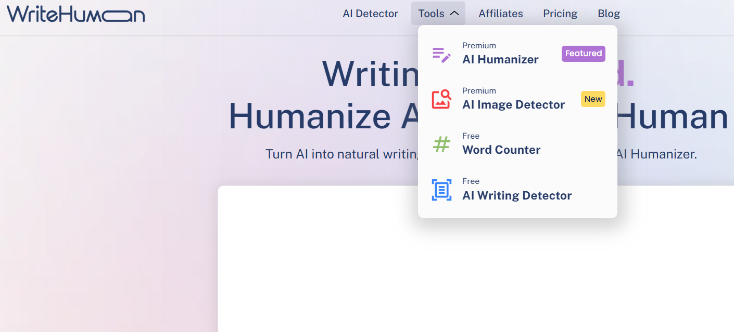
Task: Click the Free label above Word Counter
Action: coord(471,136)
